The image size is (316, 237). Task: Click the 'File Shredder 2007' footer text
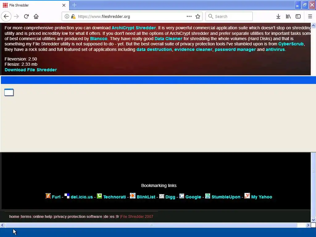coord(137,216)
